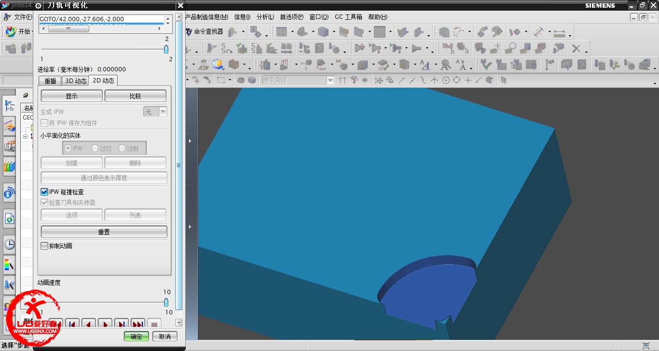
Task: Click the Fit view icon in toolbar
Action: 282,32
